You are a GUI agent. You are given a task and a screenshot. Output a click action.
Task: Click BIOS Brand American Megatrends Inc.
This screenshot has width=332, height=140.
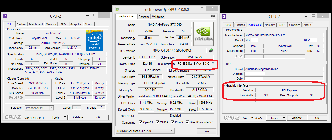[284, 69]
